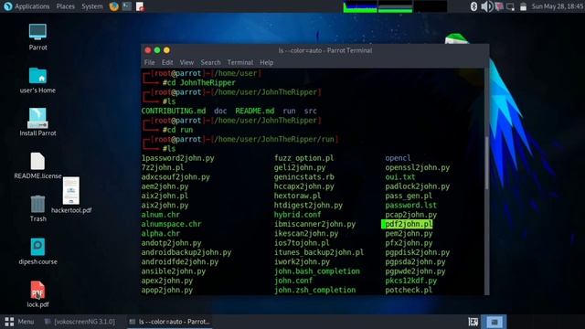Click hybrid.conf in terminal listing
This screenshot has height=329, width=585.
pyautogui.click(x=298, y=215)
